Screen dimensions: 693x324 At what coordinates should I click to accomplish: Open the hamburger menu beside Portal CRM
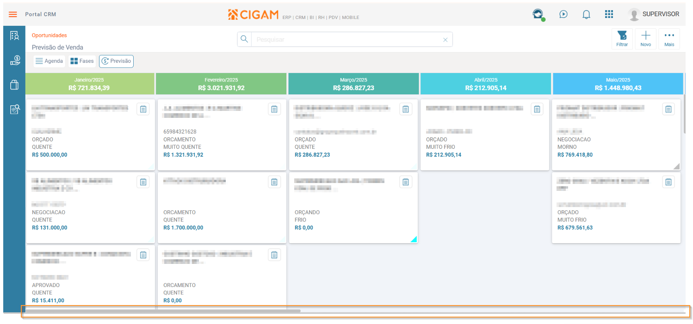tap(13, 14)
